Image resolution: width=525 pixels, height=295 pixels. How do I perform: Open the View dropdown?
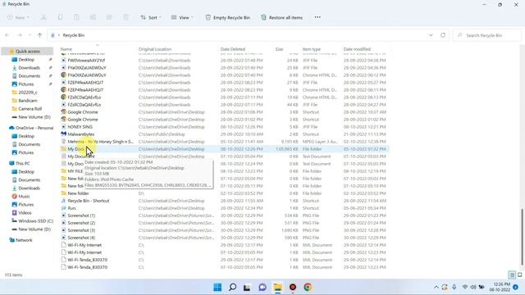point(182,17)
